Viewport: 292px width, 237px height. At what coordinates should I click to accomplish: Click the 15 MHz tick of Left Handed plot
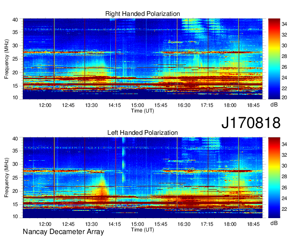click(x=15, y=205)
